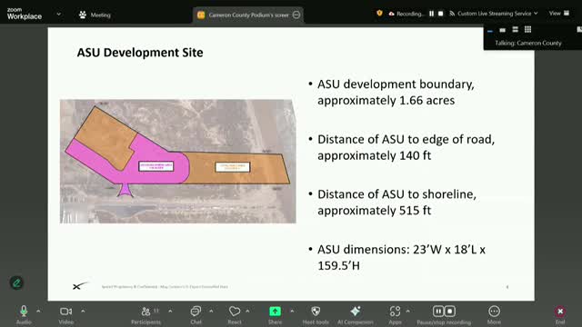Minimize the speaker thumbnail panel

click(490, 30)
